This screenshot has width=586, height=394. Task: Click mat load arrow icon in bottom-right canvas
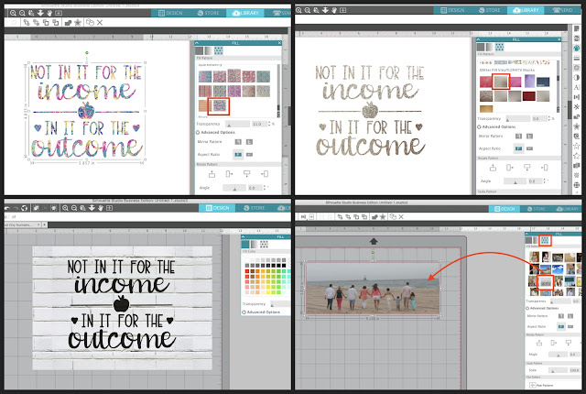pyautogui.click(x=374, y=242)
